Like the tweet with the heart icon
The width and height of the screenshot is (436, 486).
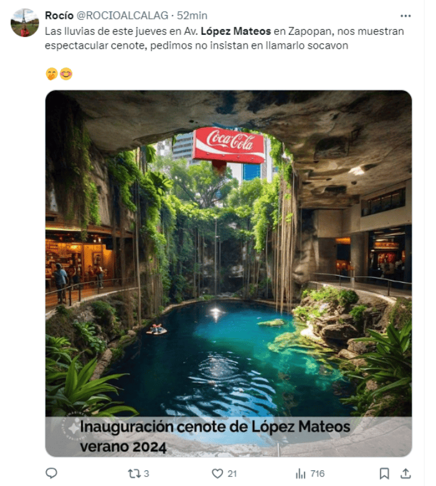click(217, 474)
